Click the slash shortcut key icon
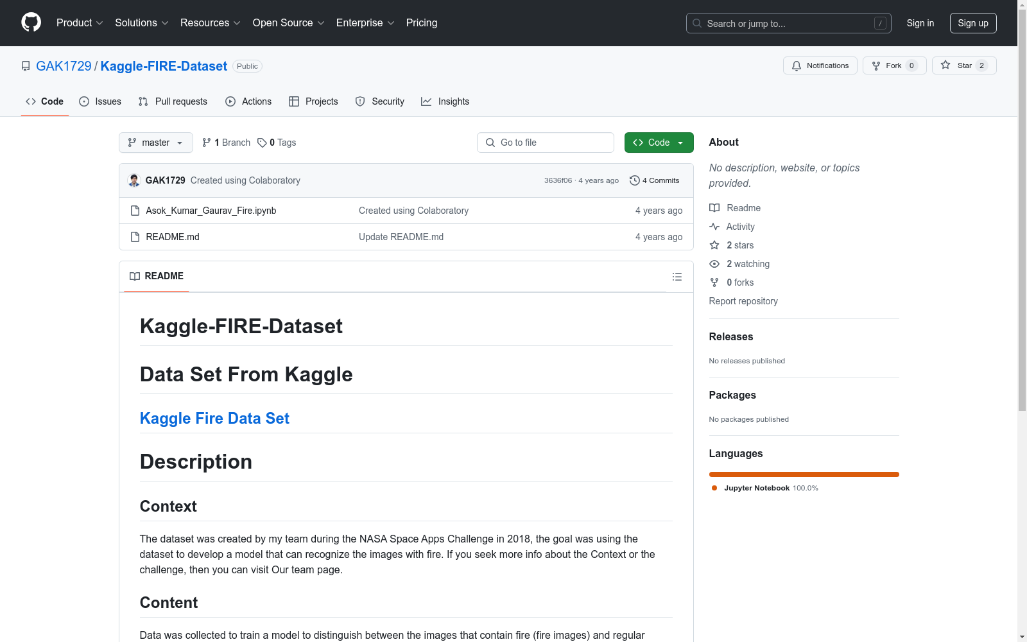The height and width of the screenshot is (642, 1027). [x=881, y=23]
